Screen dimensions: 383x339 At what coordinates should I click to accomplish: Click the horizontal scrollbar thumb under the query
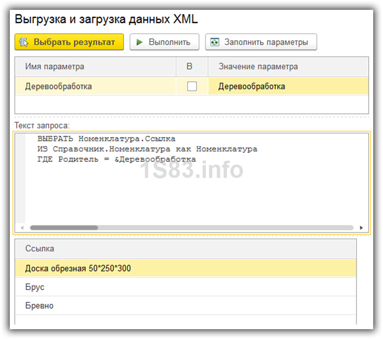64,228
